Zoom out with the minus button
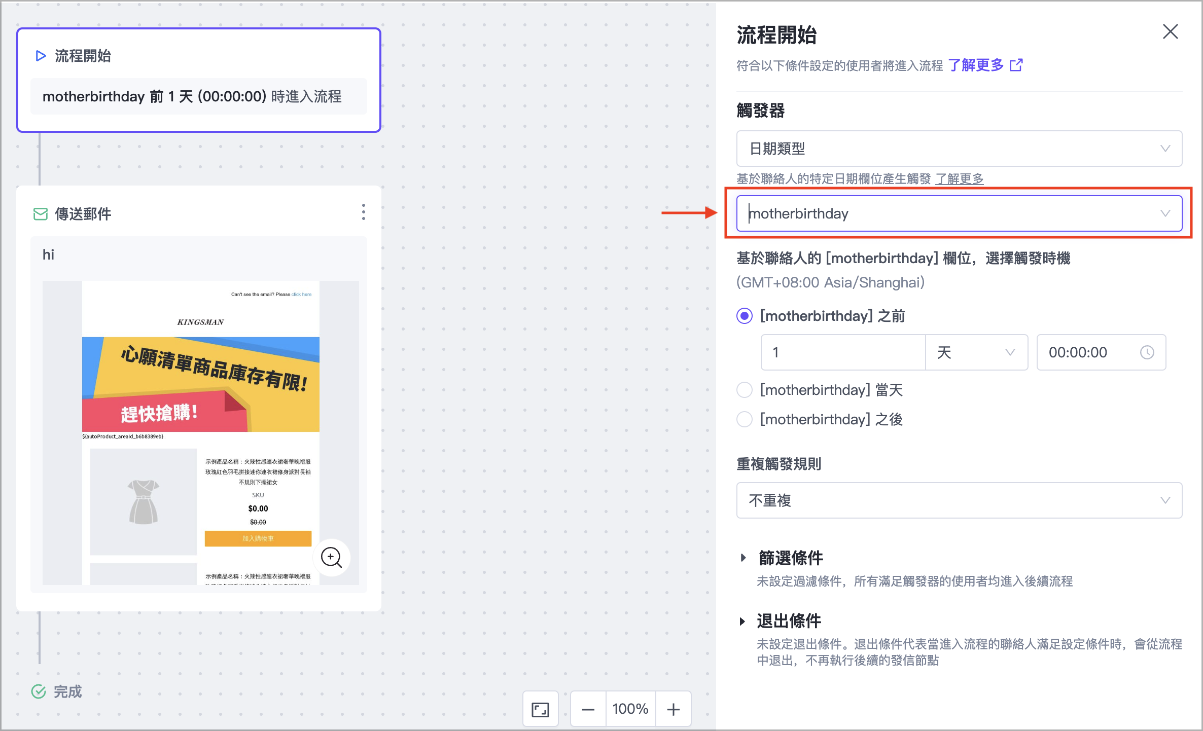 [x=588, y=709]
